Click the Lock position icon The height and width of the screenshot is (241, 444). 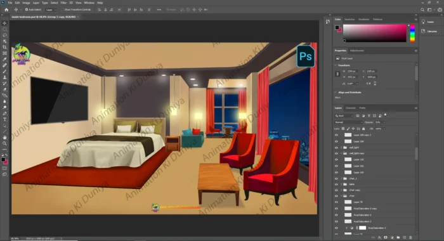coord(353,129)
